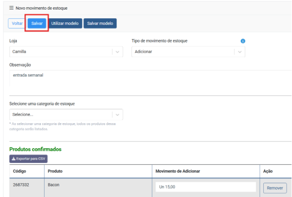The width and height of the screenshot is (292, 197).
Task: Click the Novo movimento de estoque title
Action: 42,8
